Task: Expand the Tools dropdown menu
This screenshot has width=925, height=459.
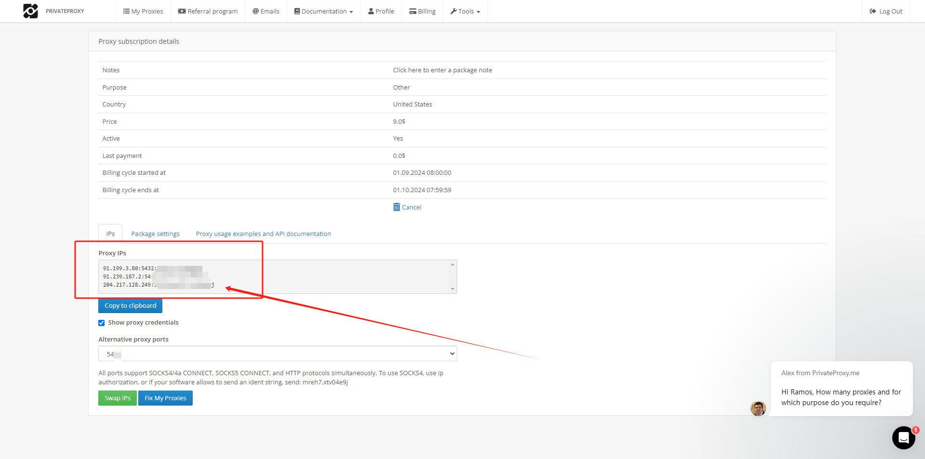Action: (x=465, y=11)
